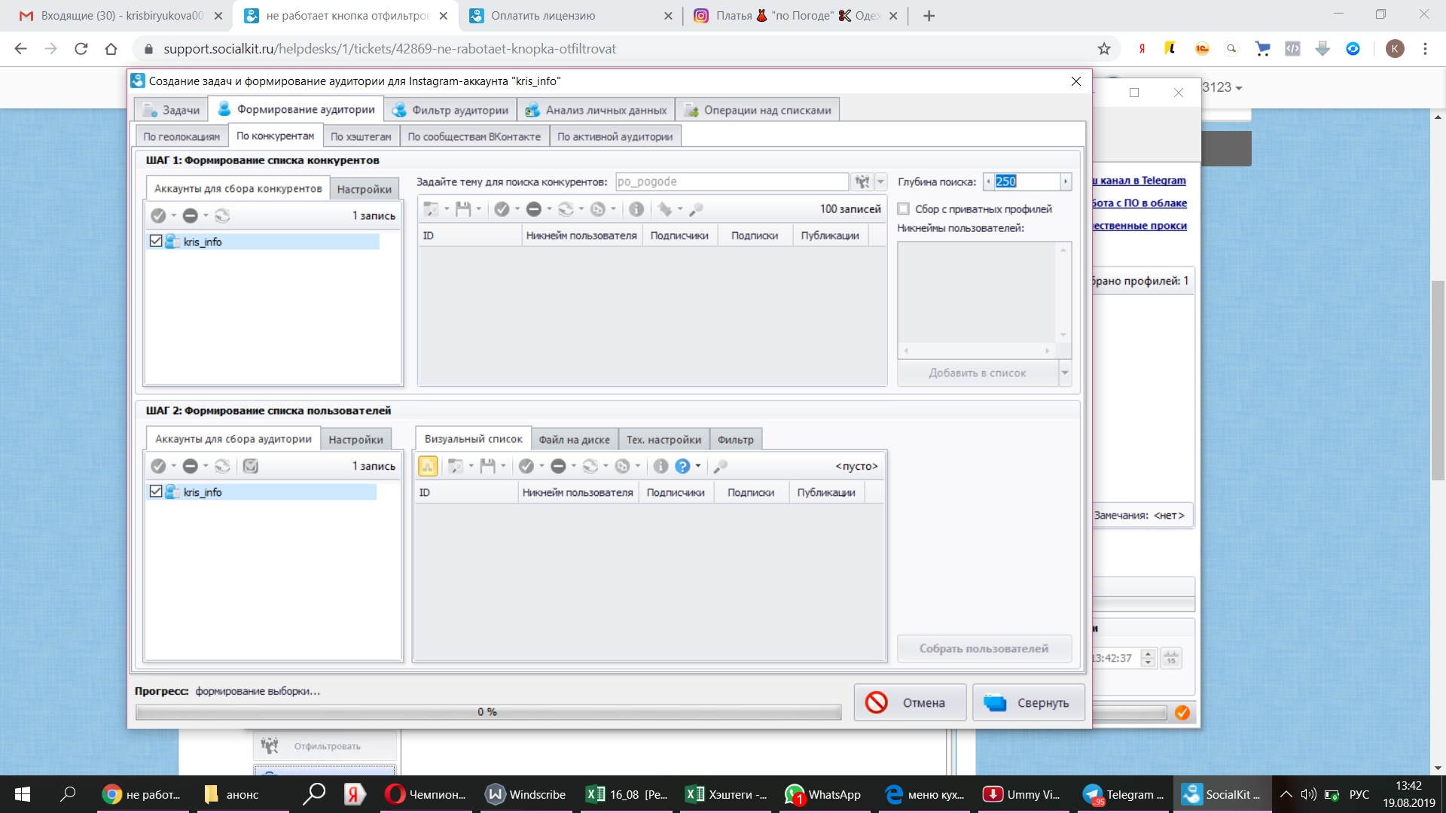Image resolution: width=1446 pixels, height=813 pixels.
Task: Click blue question mark help icon
Action: pos(682,466)
